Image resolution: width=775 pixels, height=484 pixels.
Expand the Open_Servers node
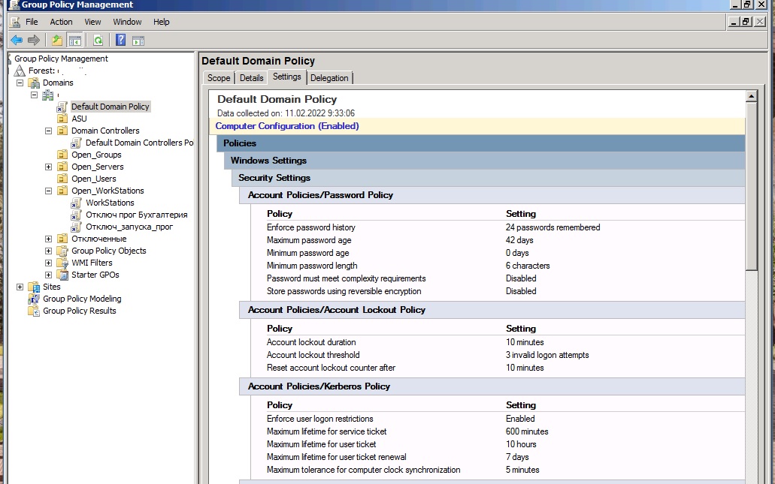point(48,167)
